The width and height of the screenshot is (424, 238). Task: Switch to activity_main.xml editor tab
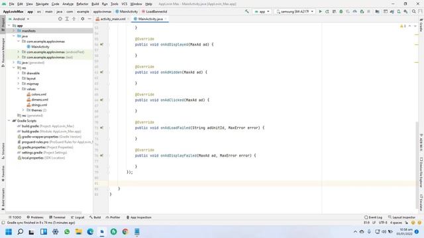(113, 19)
